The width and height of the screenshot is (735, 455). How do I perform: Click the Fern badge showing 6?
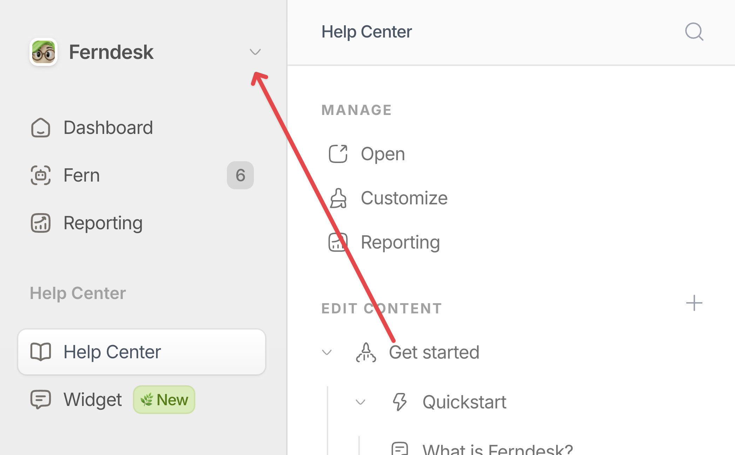pos(240,175)
